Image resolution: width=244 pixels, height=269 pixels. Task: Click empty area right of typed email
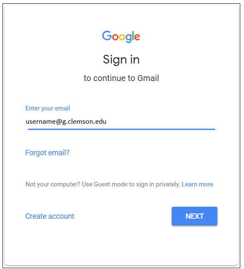click(x=162, y=122)
